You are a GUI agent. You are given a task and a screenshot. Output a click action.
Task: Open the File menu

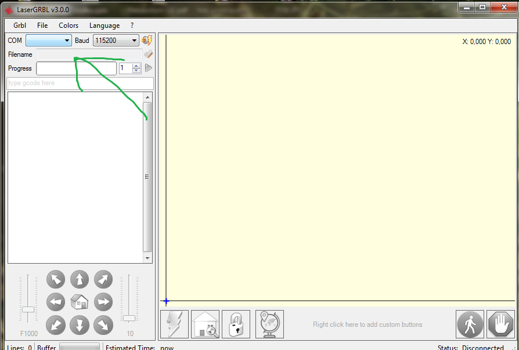(x=42, y=25)
